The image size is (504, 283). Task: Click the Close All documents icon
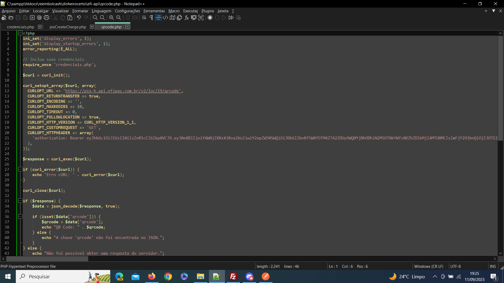pyautogui.click(x=39, y=18)
